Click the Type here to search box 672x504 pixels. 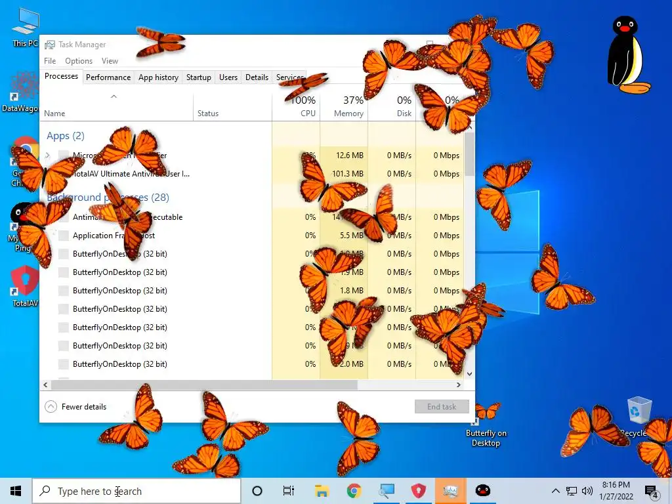(137, 491)
